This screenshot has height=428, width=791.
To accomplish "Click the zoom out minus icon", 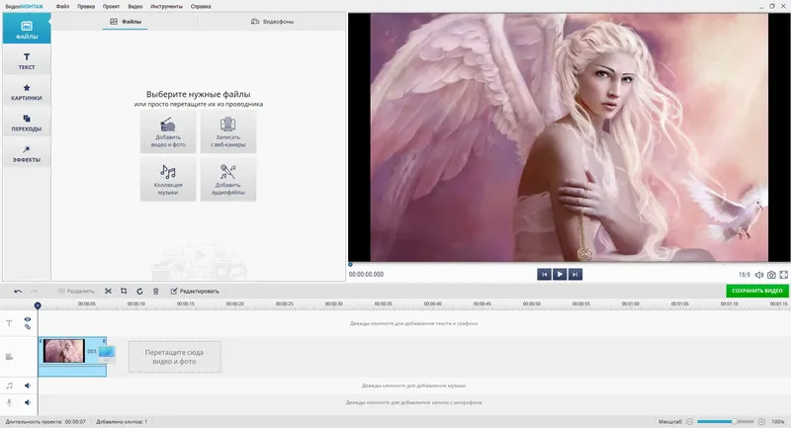I will (689, 421).
